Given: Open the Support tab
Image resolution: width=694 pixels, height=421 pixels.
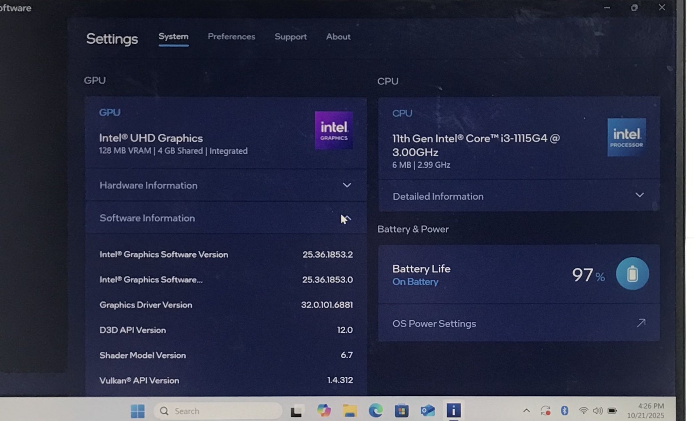Looking at the screenshot, I should click(x=291, y=37).
